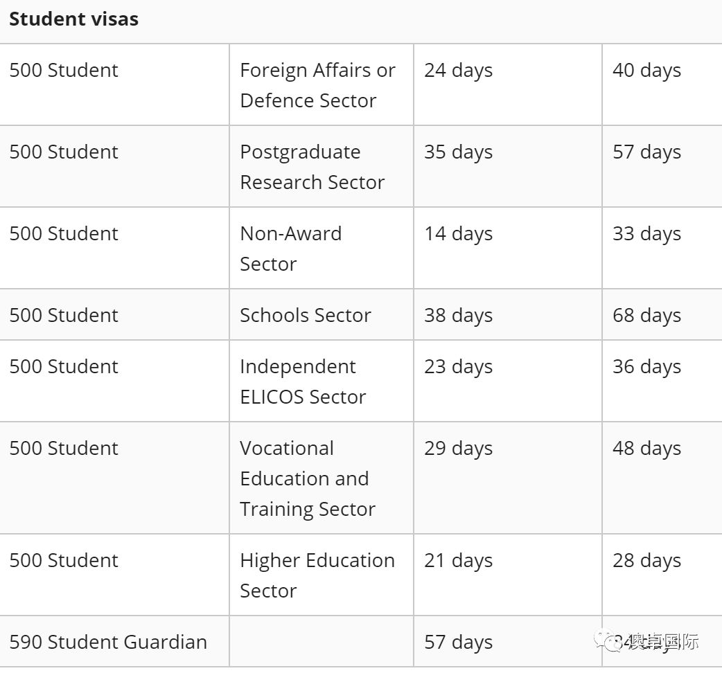Click the 24 days value
This screenshot has width=722, height=673.
pyautogui.click(x=458, y=71)
